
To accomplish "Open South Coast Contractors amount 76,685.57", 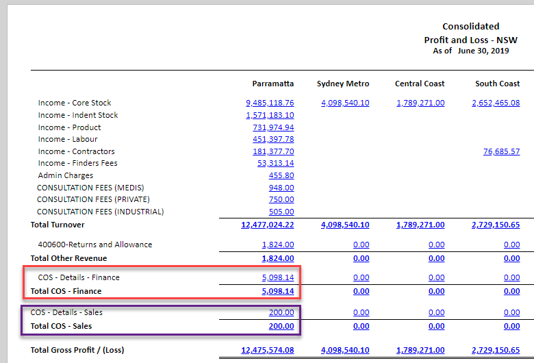I will click(501, 151).
